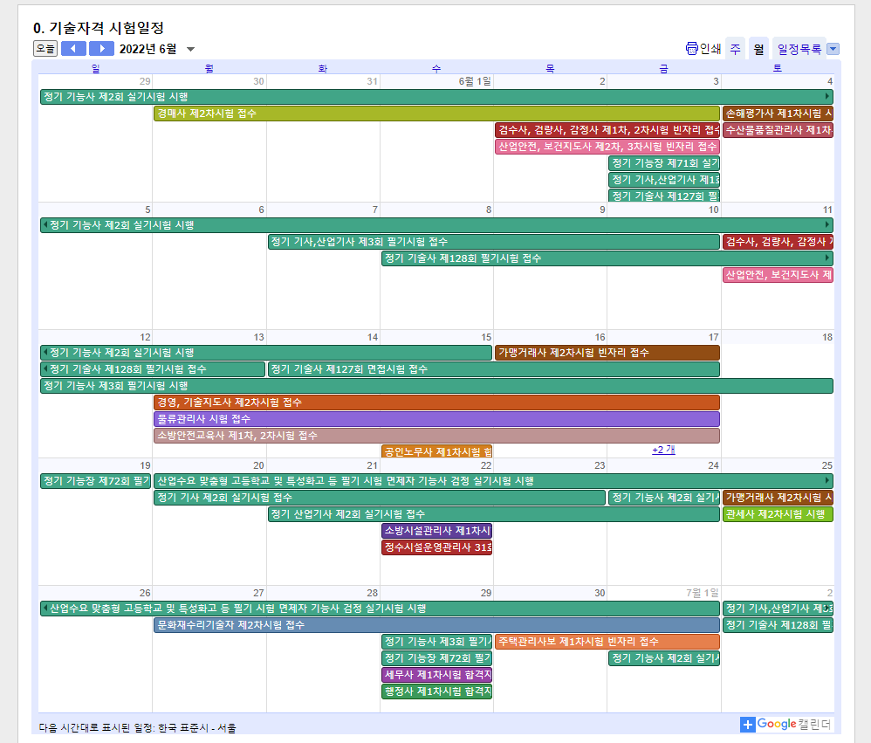Viewport: 871px width, 743px height.
Task: Click the Google Calendar plus icon
Action: 747,724
